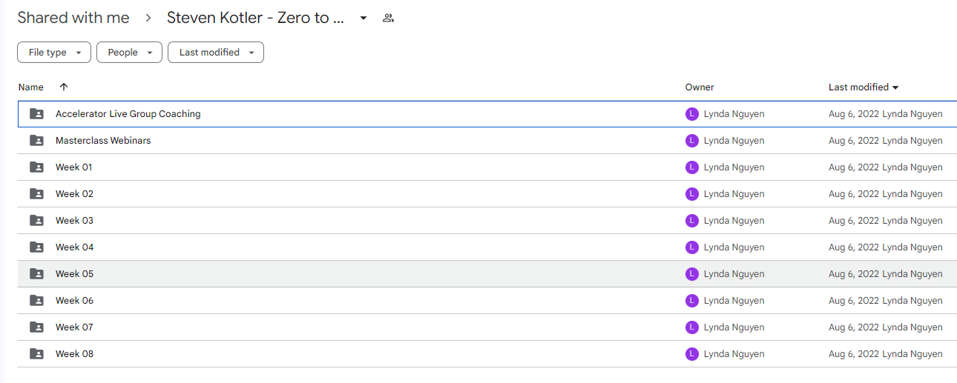The height and width of the screenshot is (383, 957).
Task: Click the shared folder icon for Week 01
Action: tap(36, 167)
